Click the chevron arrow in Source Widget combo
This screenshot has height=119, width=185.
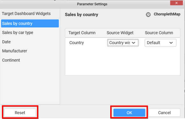pos(134,43)
